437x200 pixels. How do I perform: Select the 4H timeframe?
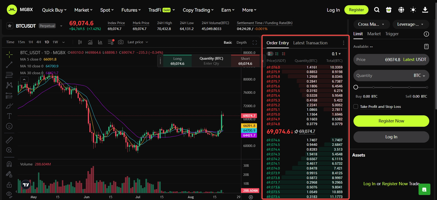coord(39,42)
